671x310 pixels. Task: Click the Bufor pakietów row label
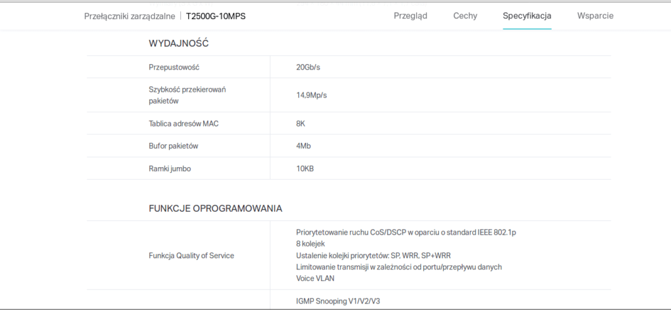click(x=174, y=145)
